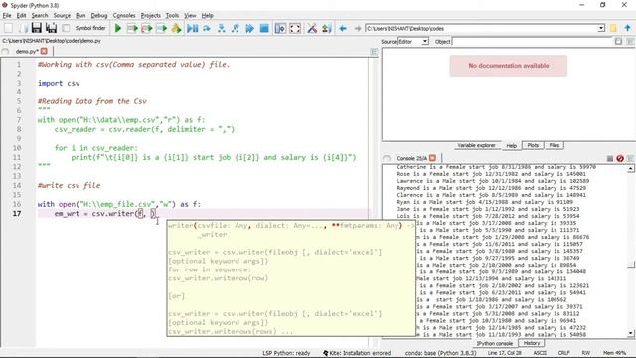Open the Symbol finder
Screen dimensions: 636x358
(84, 28)
